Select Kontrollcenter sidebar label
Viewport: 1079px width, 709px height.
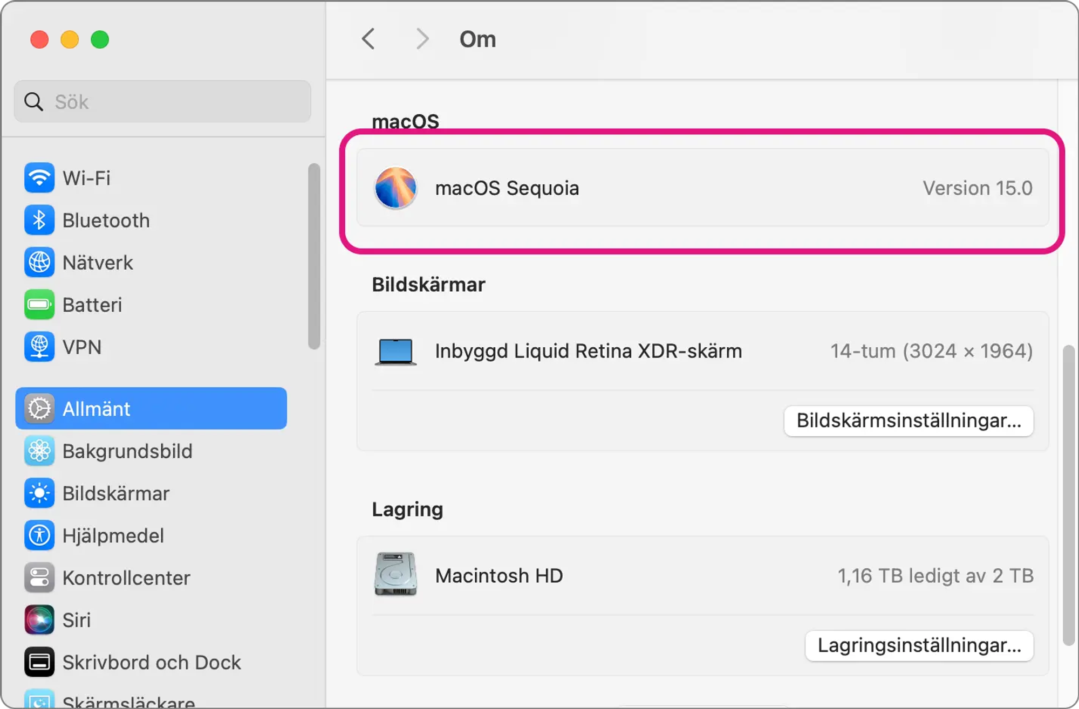(126, 577)
